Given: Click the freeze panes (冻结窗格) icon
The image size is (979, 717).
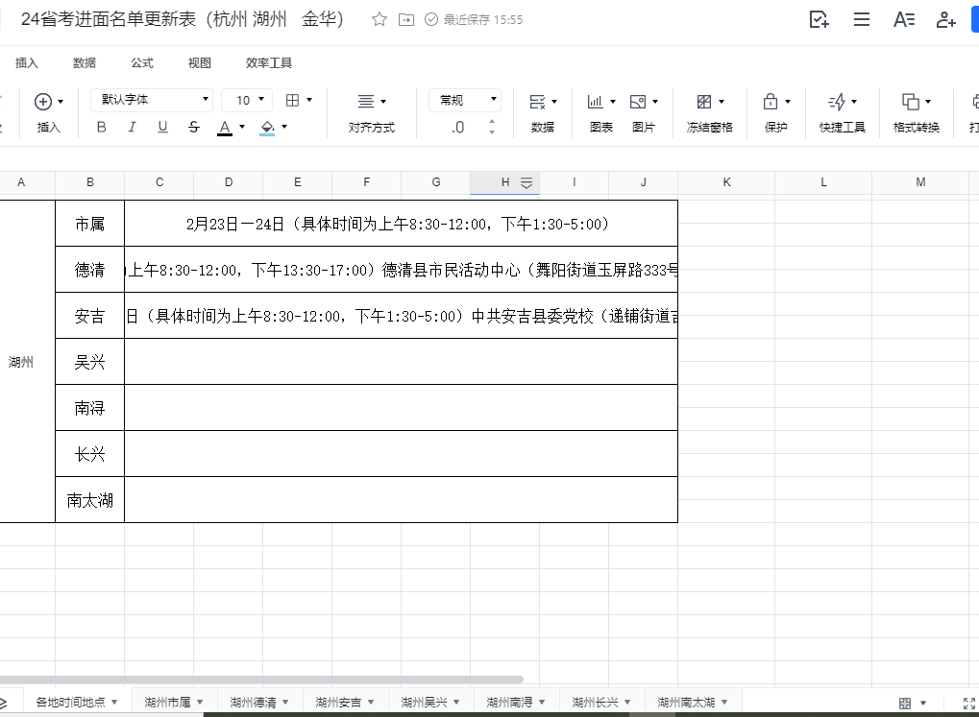Looking at the screenshot, I should 704,102.
